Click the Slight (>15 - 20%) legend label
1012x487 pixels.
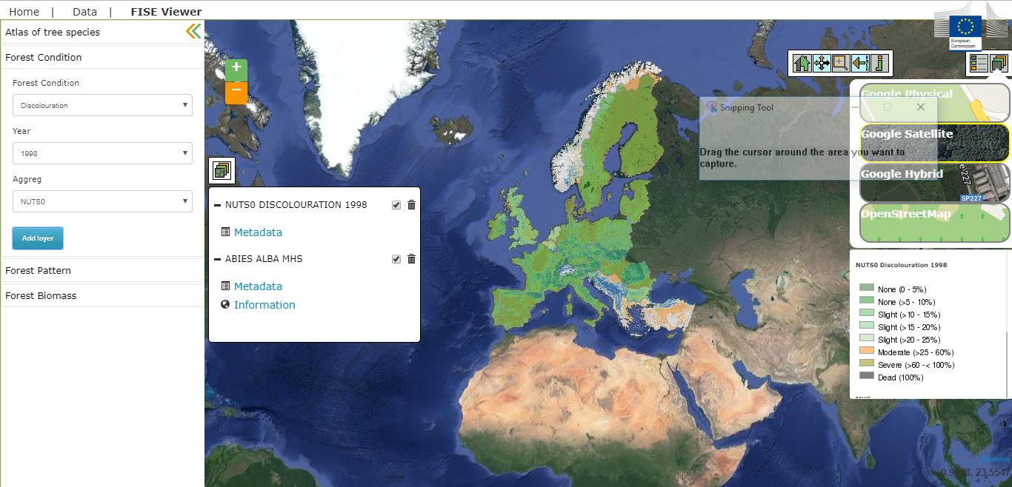[910, 327]
